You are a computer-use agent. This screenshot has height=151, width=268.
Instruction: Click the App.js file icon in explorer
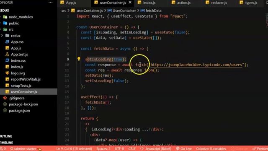(7, 48)
